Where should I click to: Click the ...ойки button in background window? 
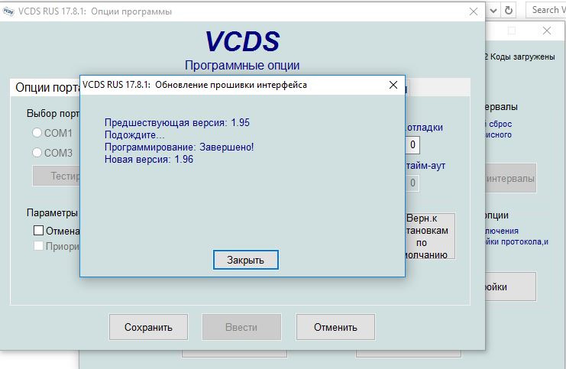click(511, 286)
